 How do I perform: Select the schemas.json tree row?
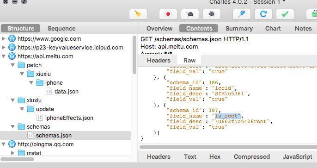pos(66,136)
